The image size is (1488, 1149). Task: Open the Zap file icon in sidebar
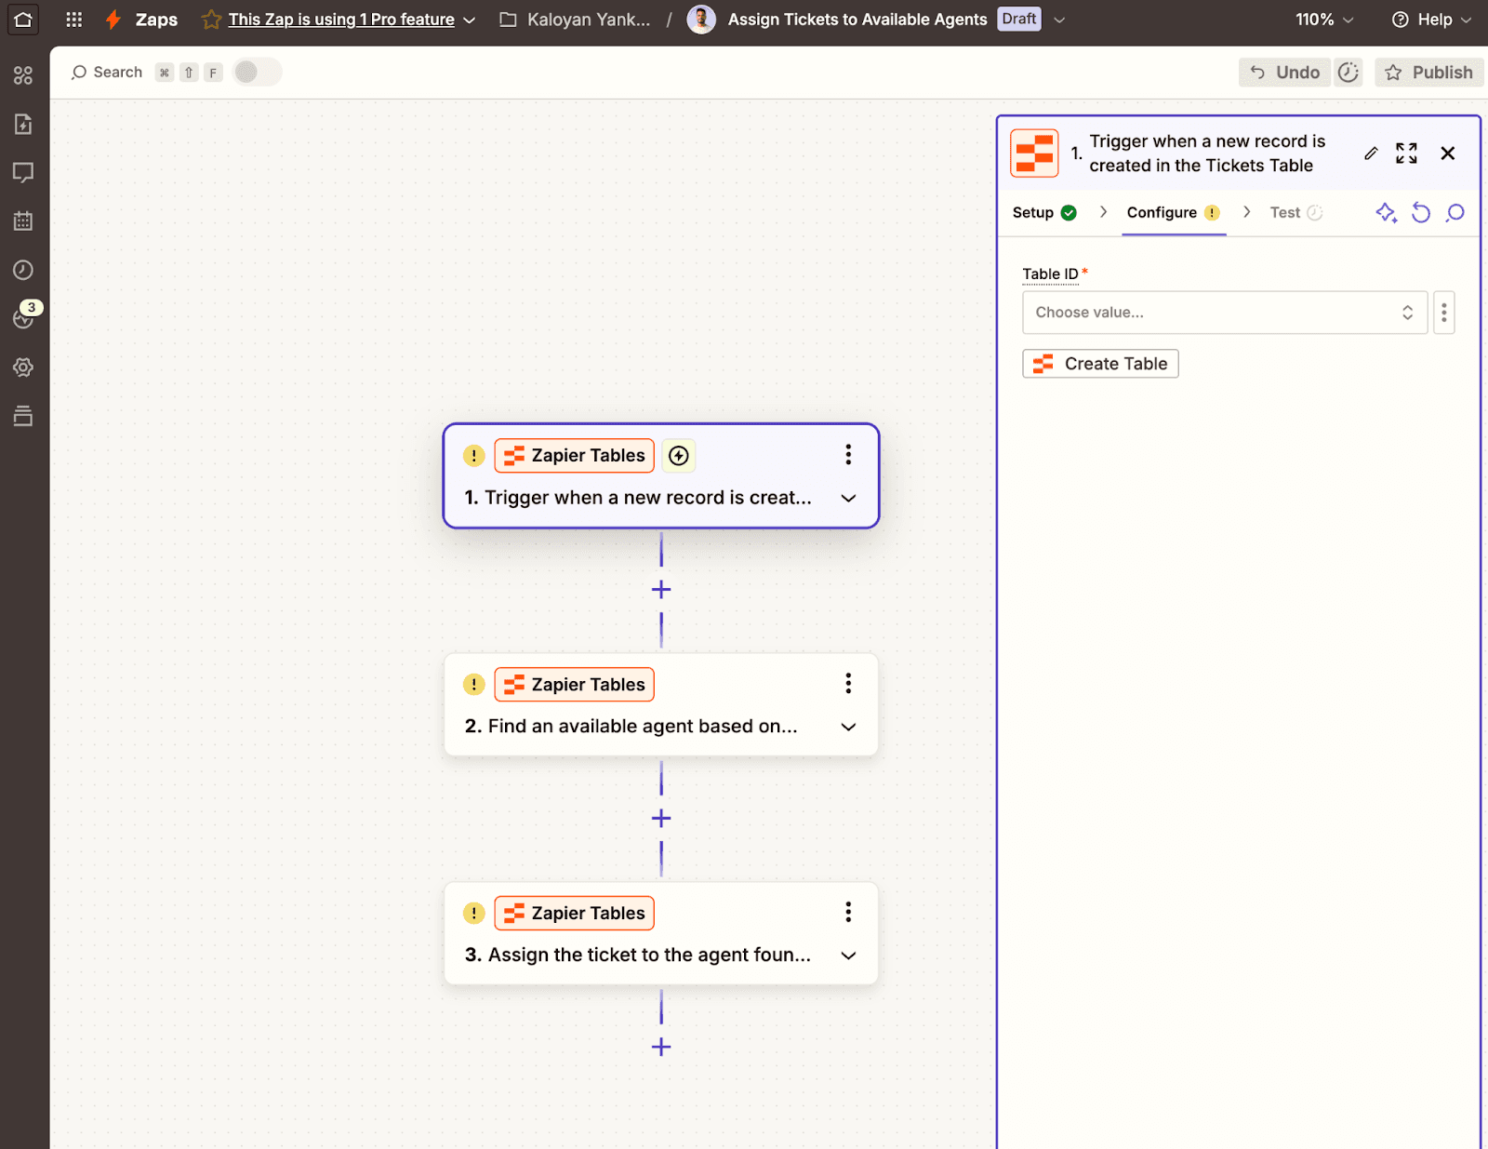click(x=23, y=124)
